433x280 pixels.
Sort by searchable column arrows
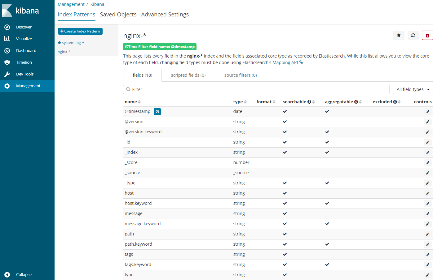click(313, 102)
